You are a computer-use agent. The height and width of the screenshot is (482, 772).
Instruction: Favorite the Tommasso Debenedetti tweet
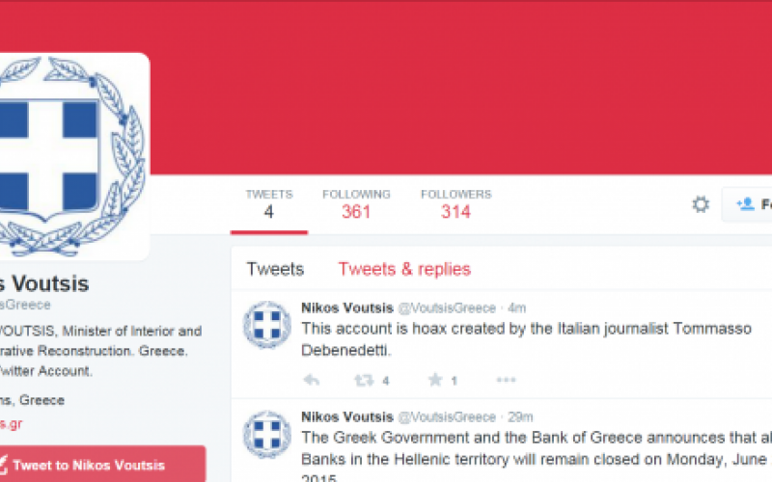tap(435, 379)
